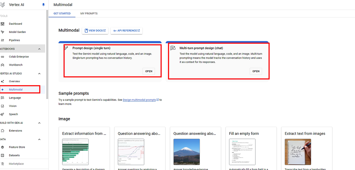Viewport: 355px width, 170px height.
Task: Click the Pipelines icon
Action: [x=2, y=40]
